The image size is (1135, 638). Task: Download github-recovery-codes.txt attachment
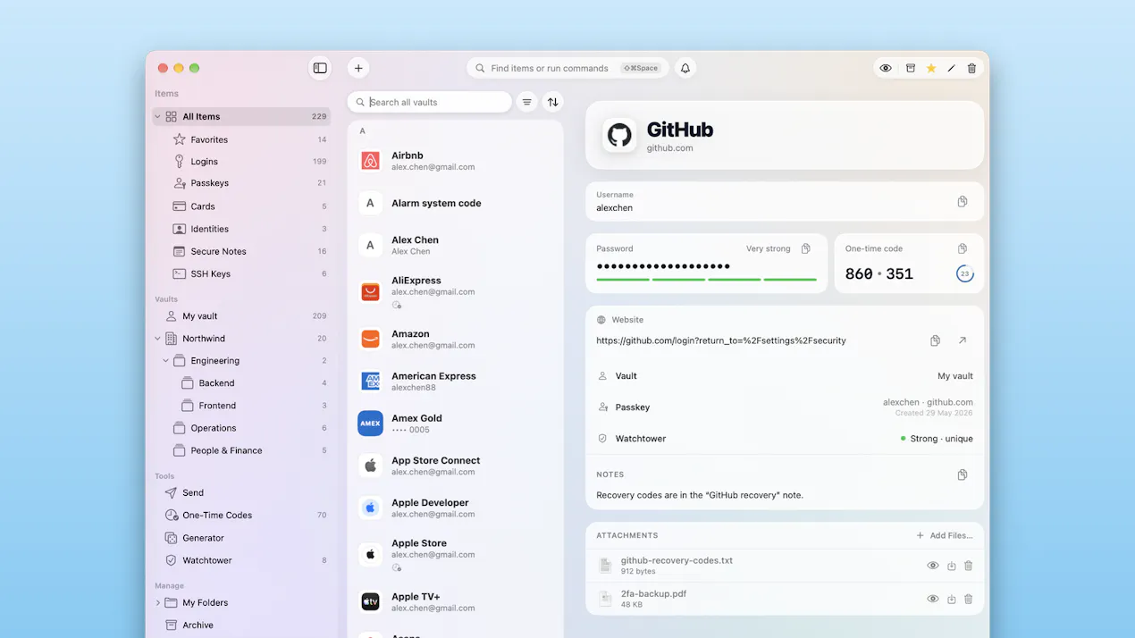coord(952,566)
